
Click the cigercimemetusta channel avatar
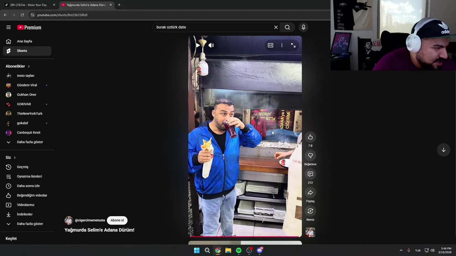69,220
